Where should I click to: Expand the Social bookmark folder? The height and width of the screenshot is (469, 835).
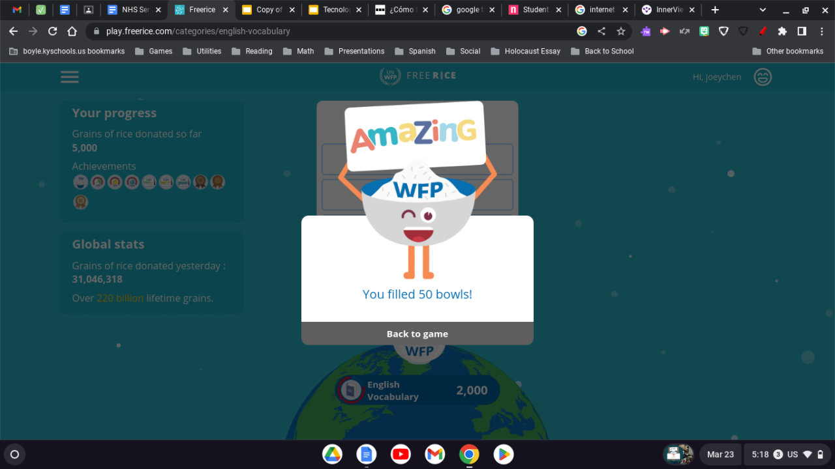click(463, 51)
